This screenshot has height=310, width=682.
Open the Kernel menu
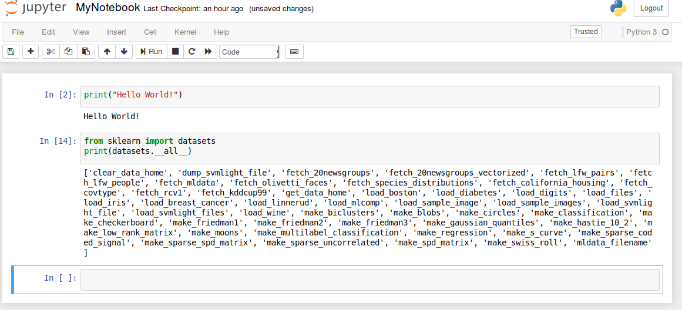coord(185,32)
